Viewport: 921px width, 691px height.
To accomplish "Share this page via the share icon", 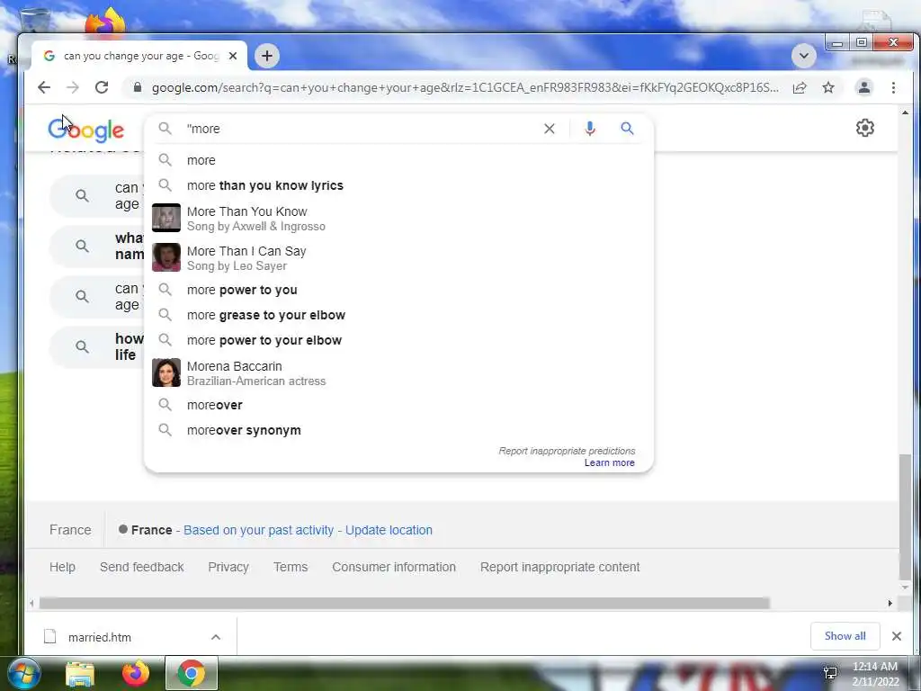I will pyautogui.click(x=800, y=87).
